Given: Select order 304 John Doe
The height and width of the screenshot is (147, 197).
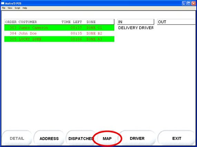Looking at the screenshot, I should point(59,33).
